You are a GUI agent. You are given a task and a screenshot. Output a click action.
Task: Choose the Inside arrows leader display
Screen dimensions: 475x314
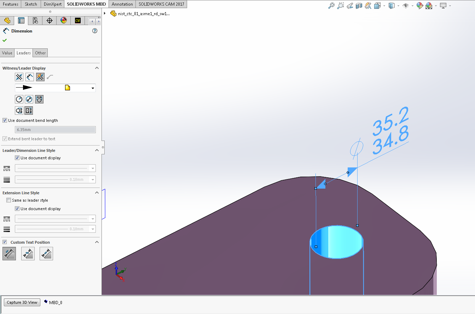click(x=30, y=77)
